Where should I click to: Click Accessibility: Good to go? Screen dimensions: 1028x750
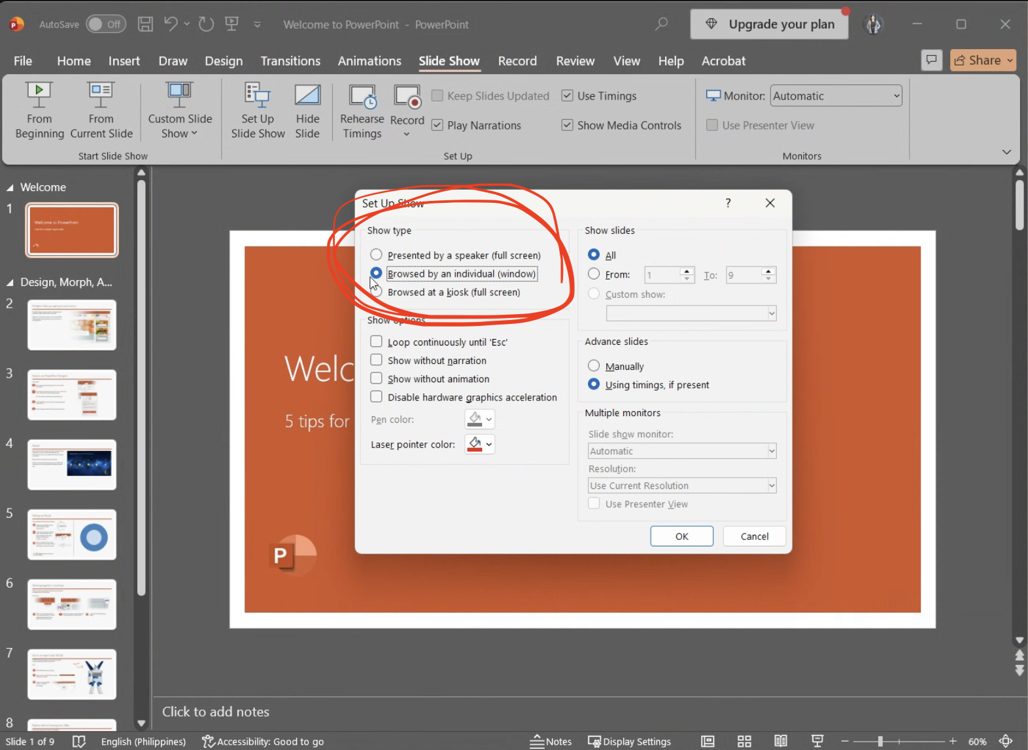263,741
